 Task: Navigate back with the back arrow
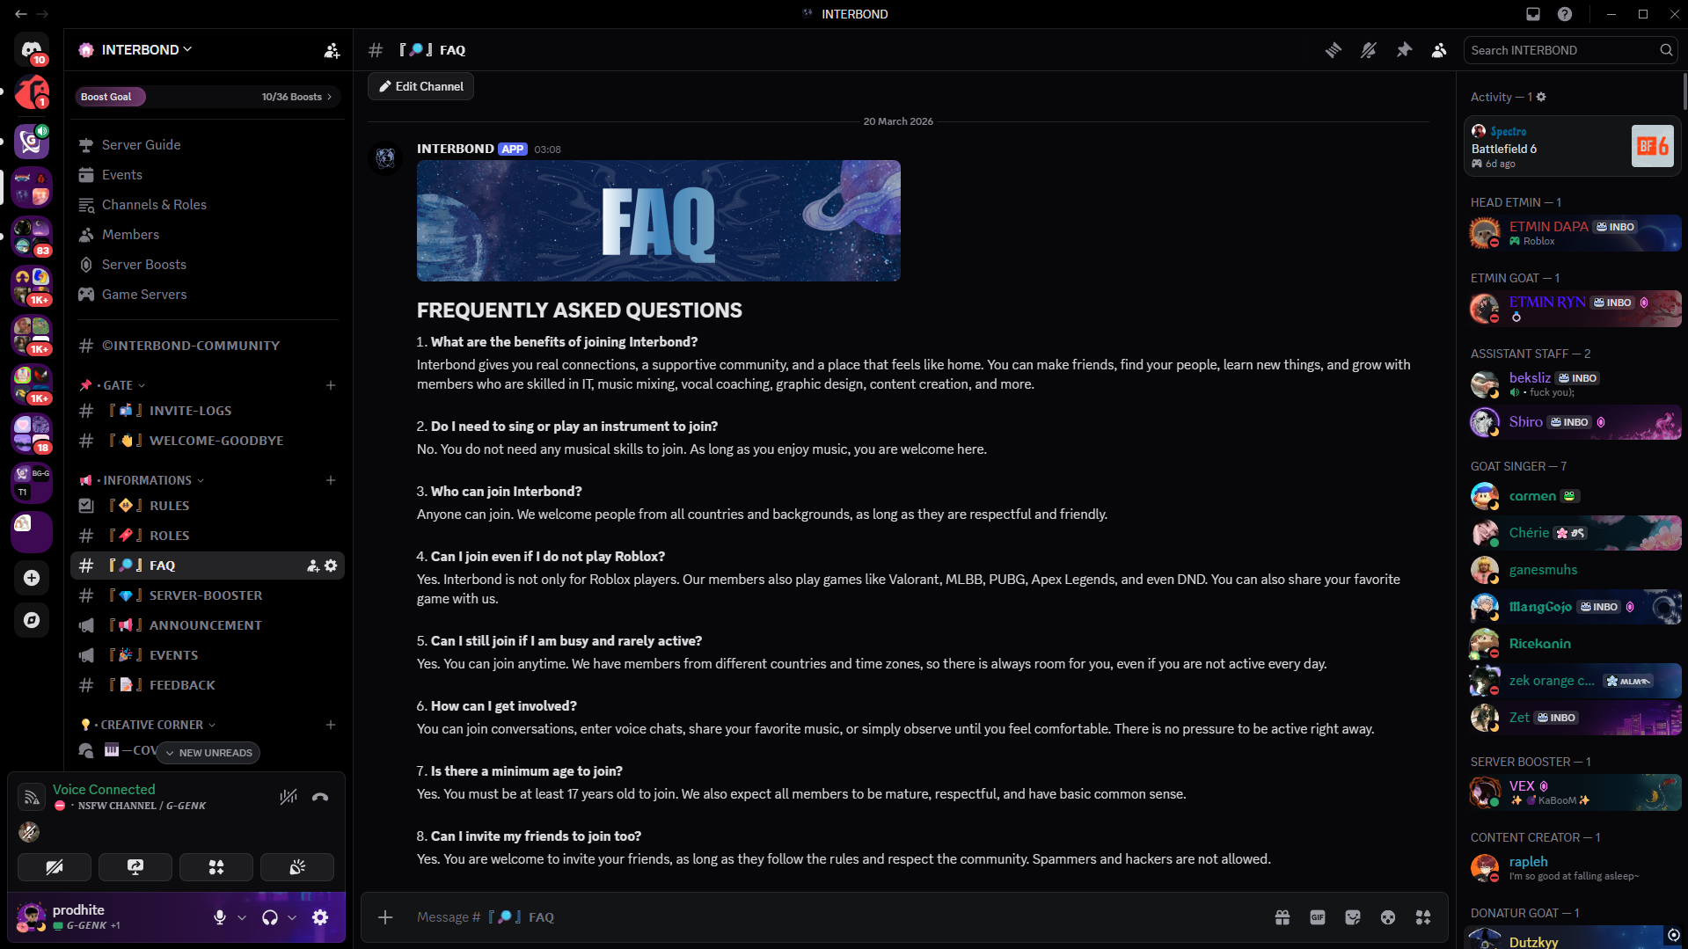coord(21,14)
